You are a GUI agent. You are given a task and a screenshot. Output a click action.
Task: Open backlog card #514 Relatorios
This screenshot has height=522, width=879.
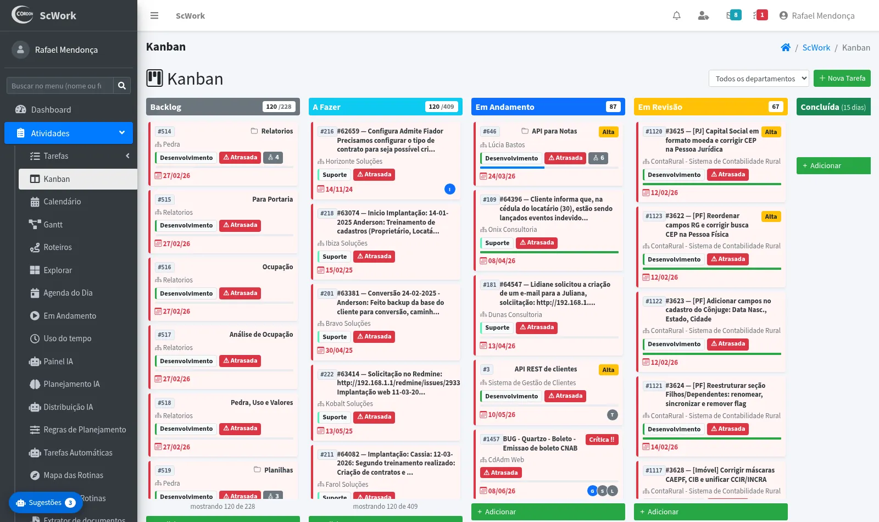click(x=224, y=153)
